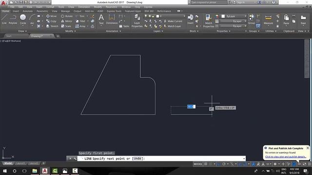
Task: Open the Express Tools ribbon tab
Action: coord(114,11)
